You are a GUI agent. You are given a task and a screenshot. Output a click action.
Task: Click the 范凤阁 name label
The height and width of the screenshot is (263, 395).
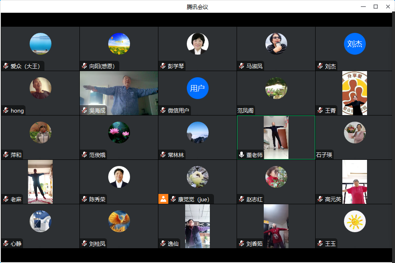(x=246, y=111)
